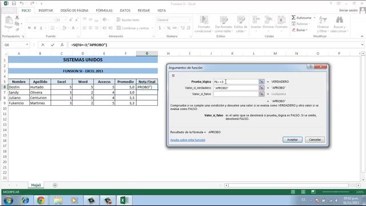Click the Undo arrow in quick access toolbar
The height and width of the screenshot is (206, 366).
(22, 3)
